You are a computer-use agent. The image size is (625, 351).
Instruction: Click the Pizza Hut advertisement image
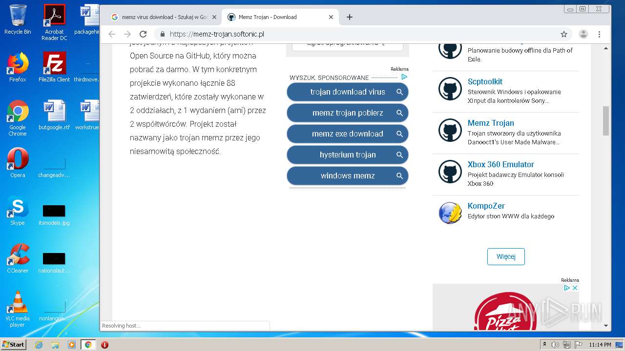click(506, 307)
